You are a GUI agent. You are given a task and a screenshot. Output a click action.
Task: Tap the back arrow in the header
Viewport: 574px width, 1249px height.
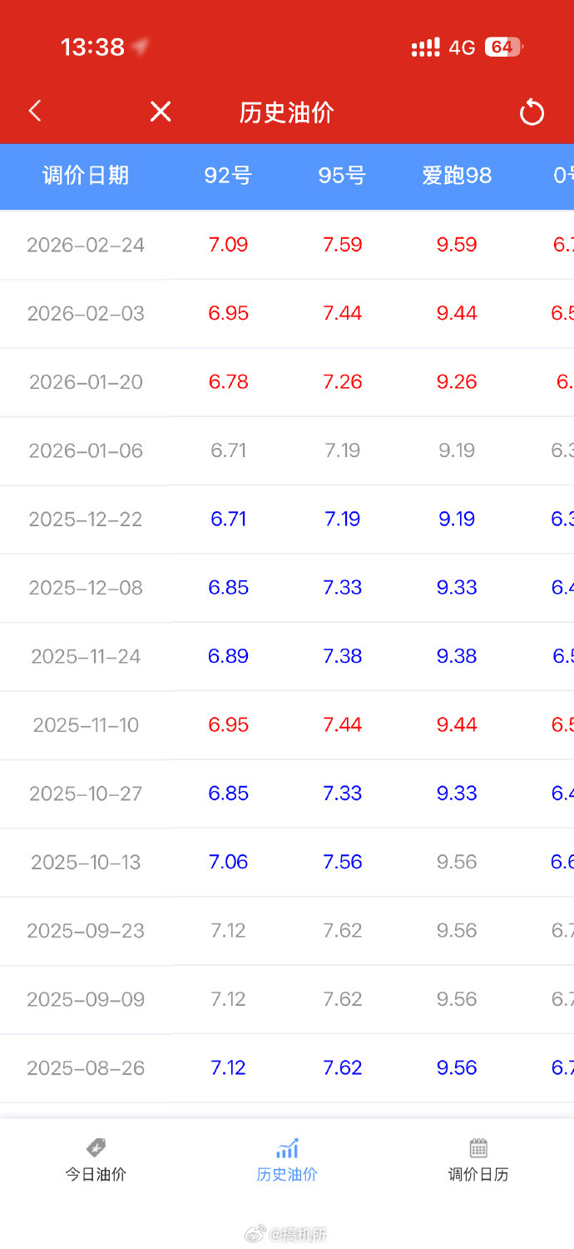[34, 111]
